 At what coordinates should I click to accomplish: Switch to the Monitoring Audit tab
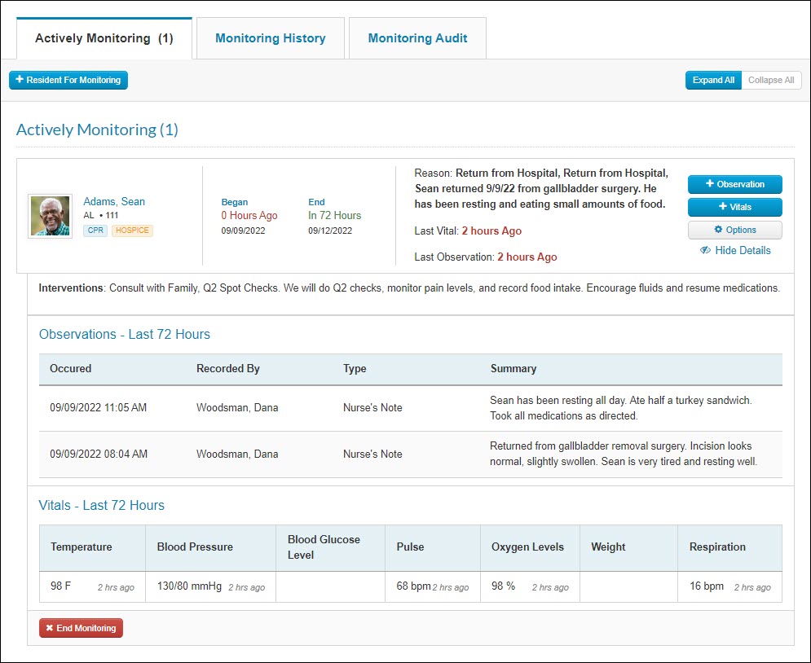coord(417,38)
